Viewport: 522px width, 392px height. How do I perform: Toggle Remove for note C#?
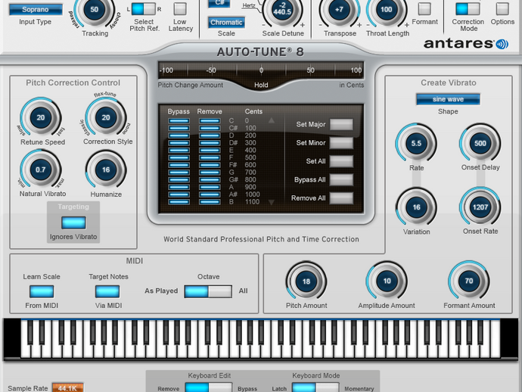click(x=210, y=128)
